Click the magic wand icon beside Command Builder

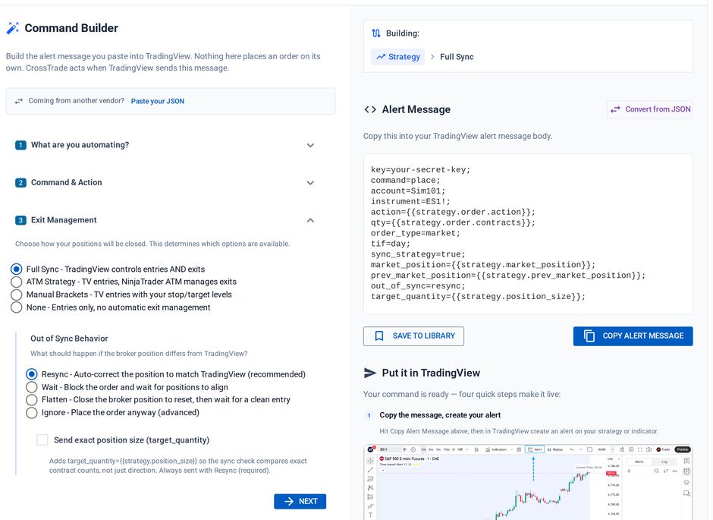click(13, 28)
